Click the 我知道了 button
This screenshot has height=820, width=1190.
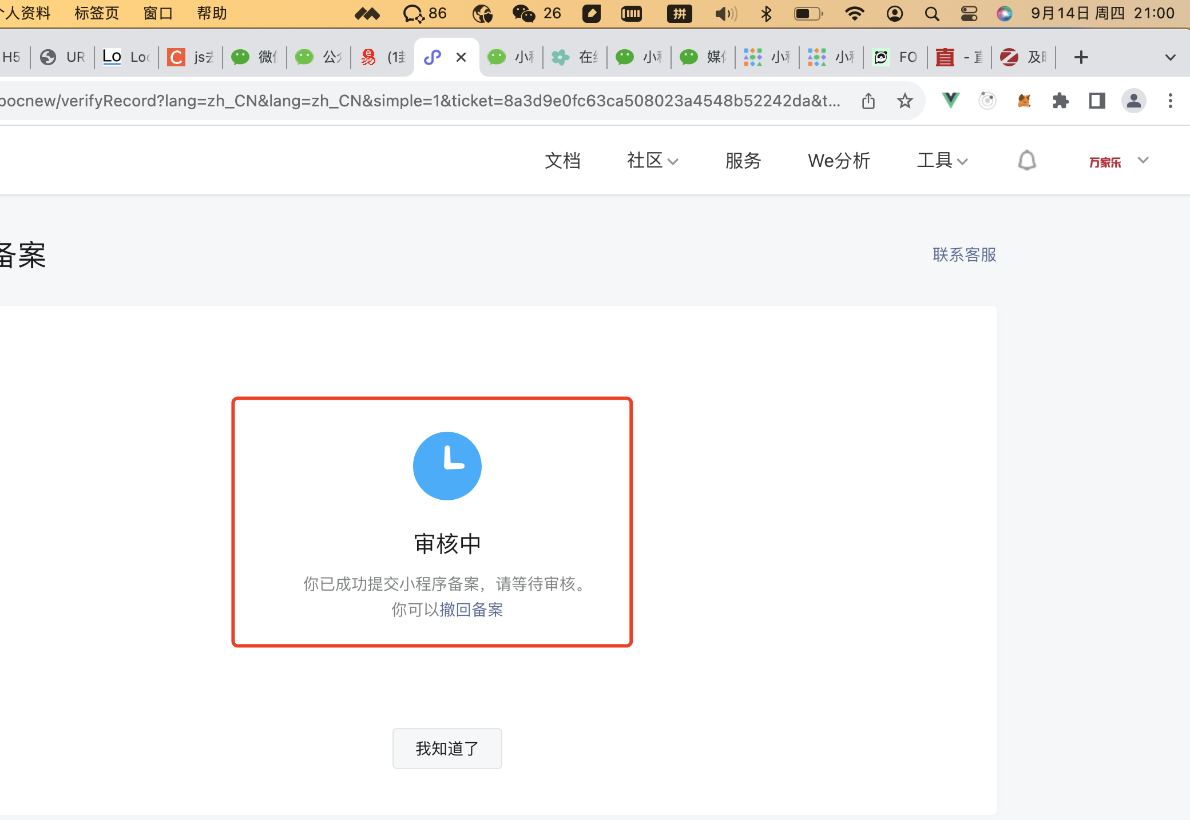click(x=447, y=748)
